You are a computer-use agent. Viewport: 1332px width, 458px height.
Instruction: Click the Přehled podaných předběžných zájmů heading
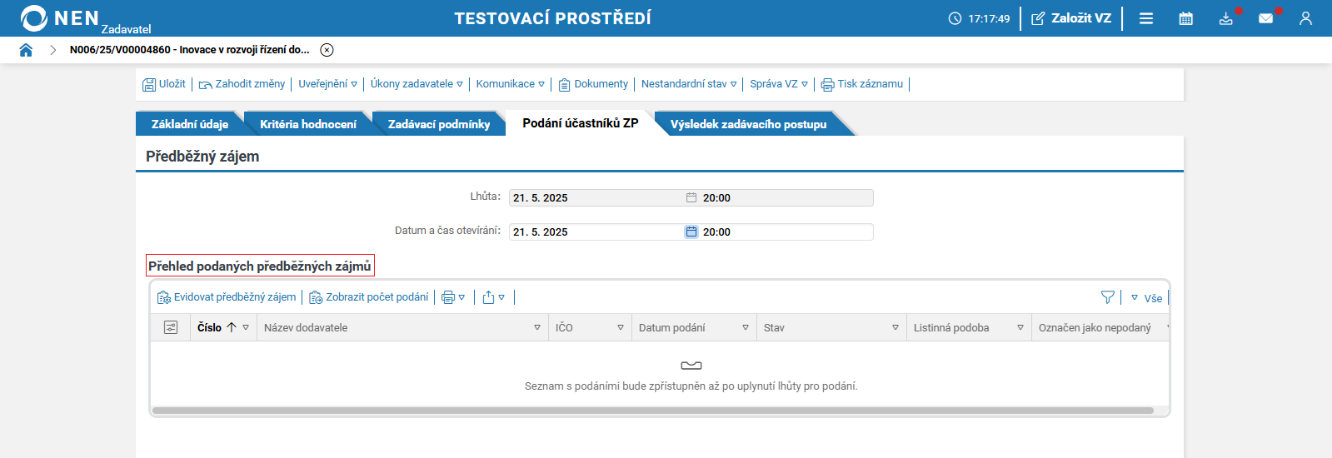coord(260,266)
